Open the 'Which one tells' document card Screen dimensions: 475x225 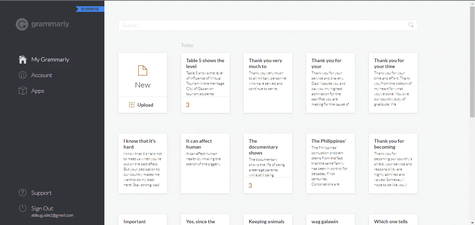point(393,220)
